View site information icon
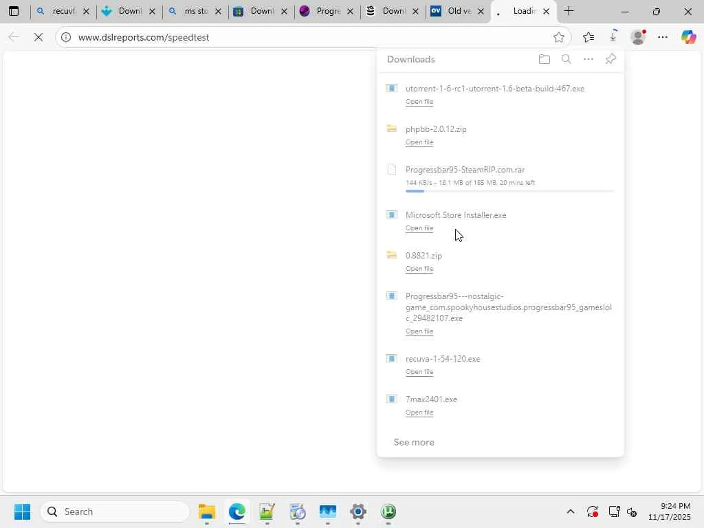 pyautogui.click(x=66, y=37)
